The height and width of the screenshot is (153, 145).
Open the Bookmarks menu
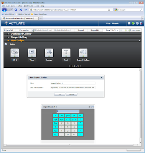coord(28,6)
